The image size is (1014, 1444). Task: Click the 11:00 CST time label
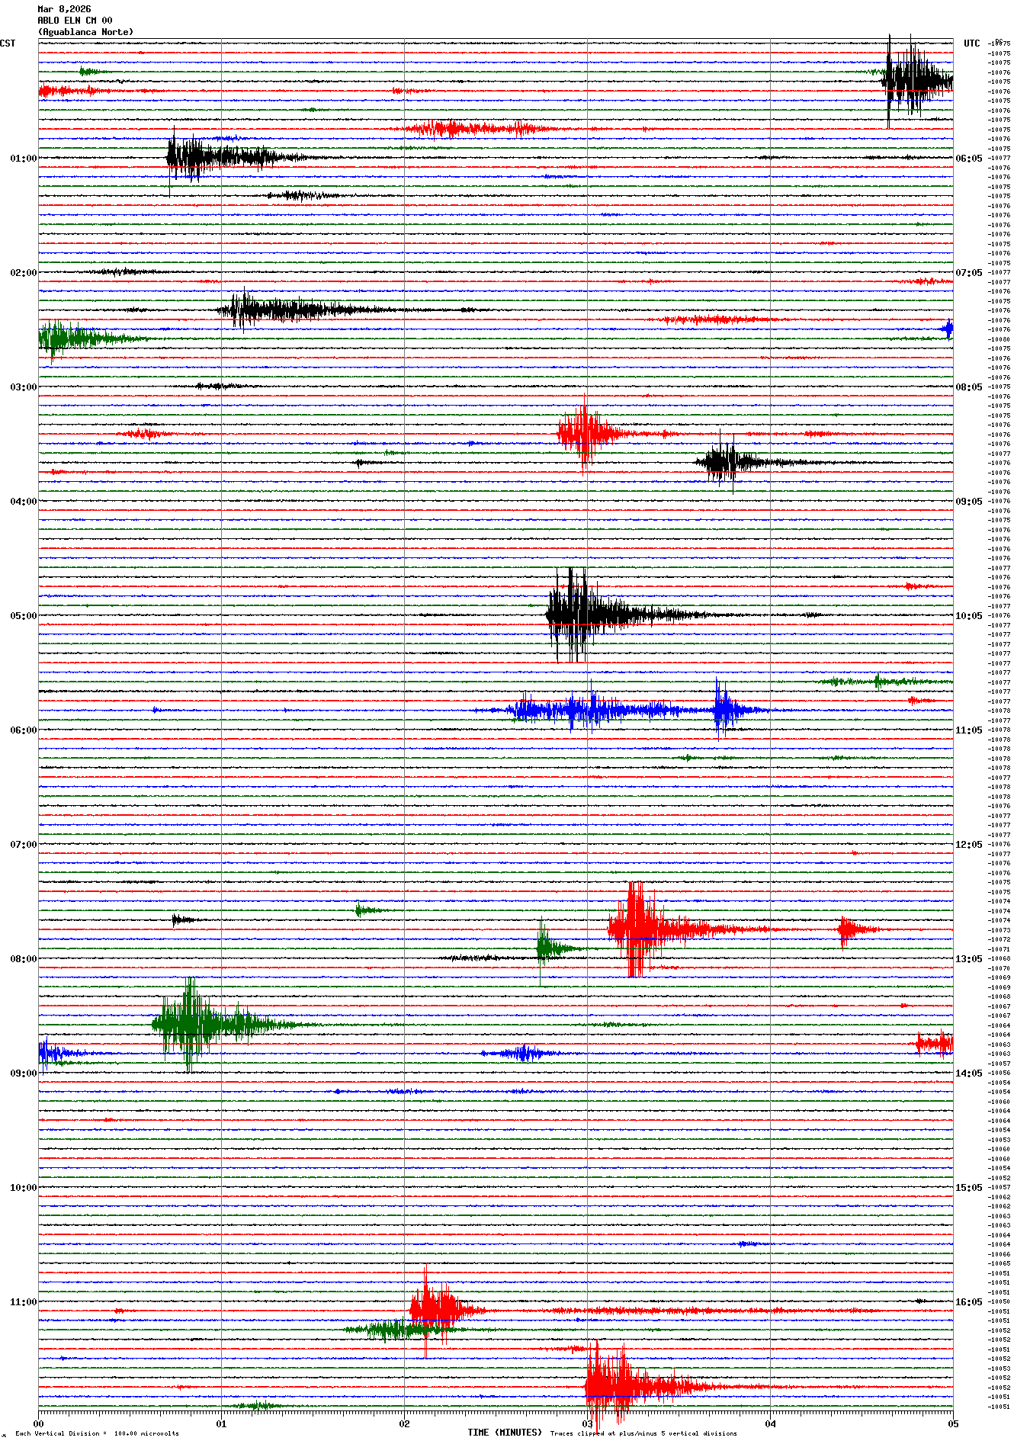click(23, 1301)
